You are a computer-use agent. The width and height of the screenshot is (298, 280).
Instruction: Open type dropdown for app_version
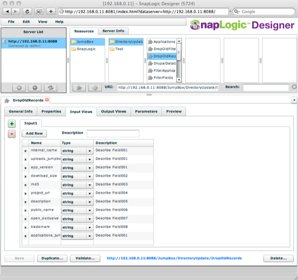coord(77,168)
